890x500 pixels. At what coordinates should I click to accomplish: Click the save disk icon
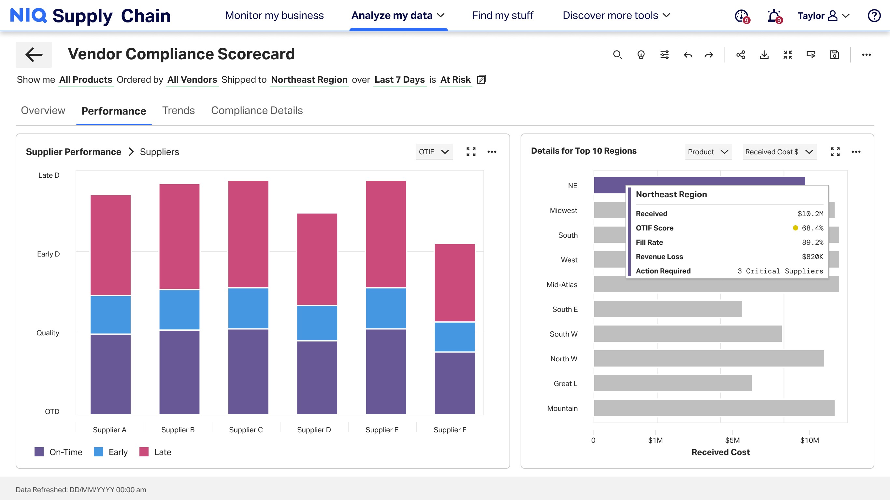point(834,55)
